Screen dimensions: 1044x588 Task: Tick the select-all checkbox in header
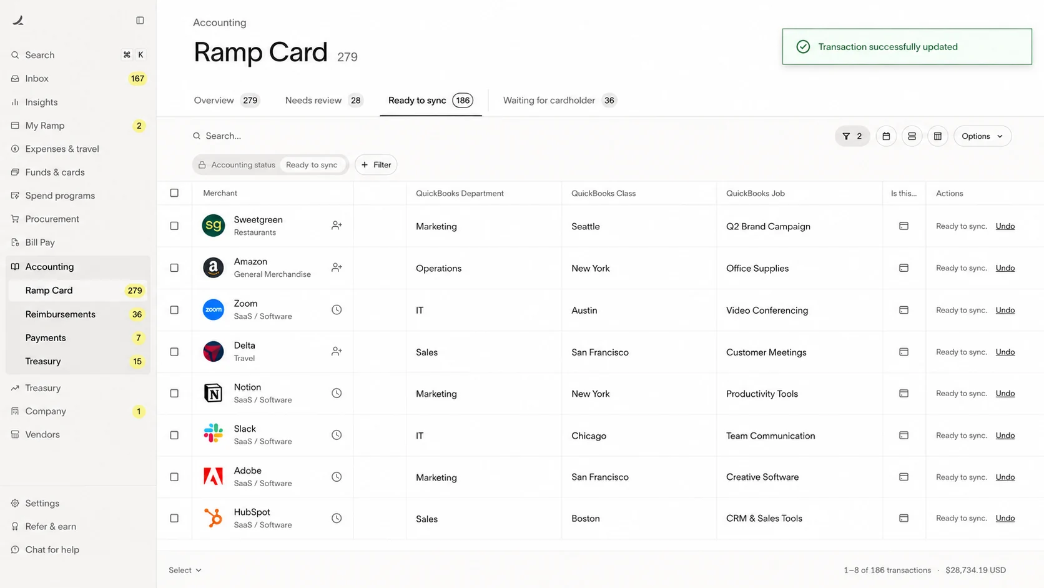(174, 193)
